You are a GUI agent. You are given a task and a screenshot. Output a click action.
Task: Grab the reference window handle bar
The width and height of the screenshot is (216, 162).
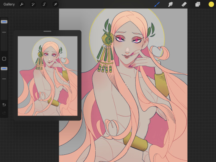47,31
